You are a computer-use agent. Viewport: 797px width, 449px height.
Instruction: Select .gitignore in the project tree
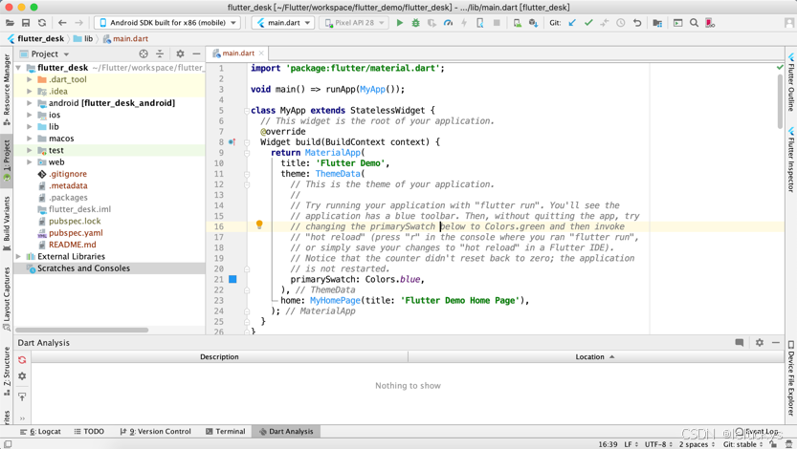click(68, 174)
